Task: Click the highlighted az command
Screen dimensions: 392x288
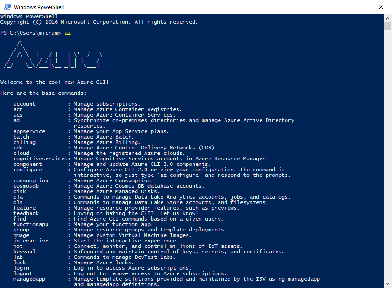Action: coord(67,32)
